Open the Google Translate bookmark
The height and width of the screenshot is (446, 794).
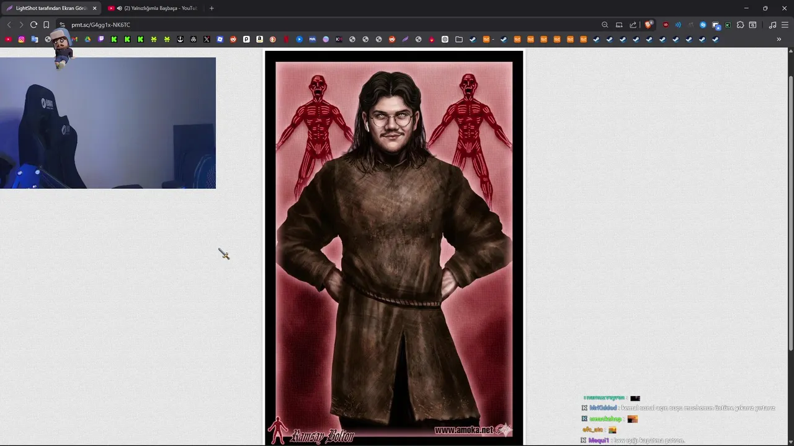(35, 39)
